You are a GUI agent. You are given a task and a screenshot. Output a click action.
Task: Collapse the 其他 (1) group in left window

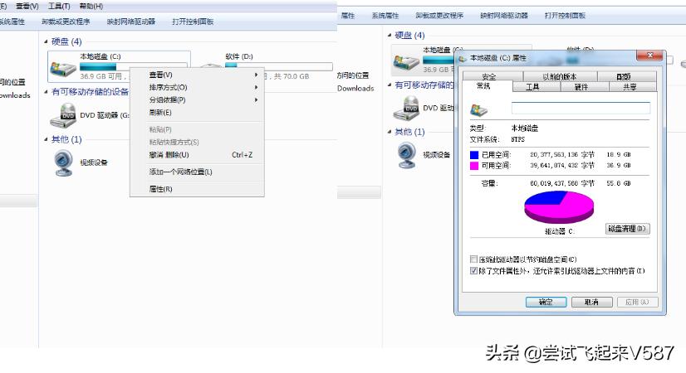click(46, 139)
